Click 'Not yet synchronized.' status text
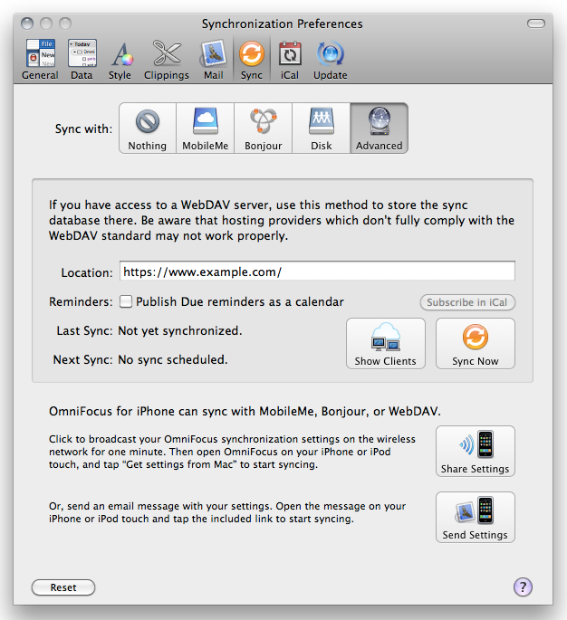 pyautogui.click(x=180, y=330)
